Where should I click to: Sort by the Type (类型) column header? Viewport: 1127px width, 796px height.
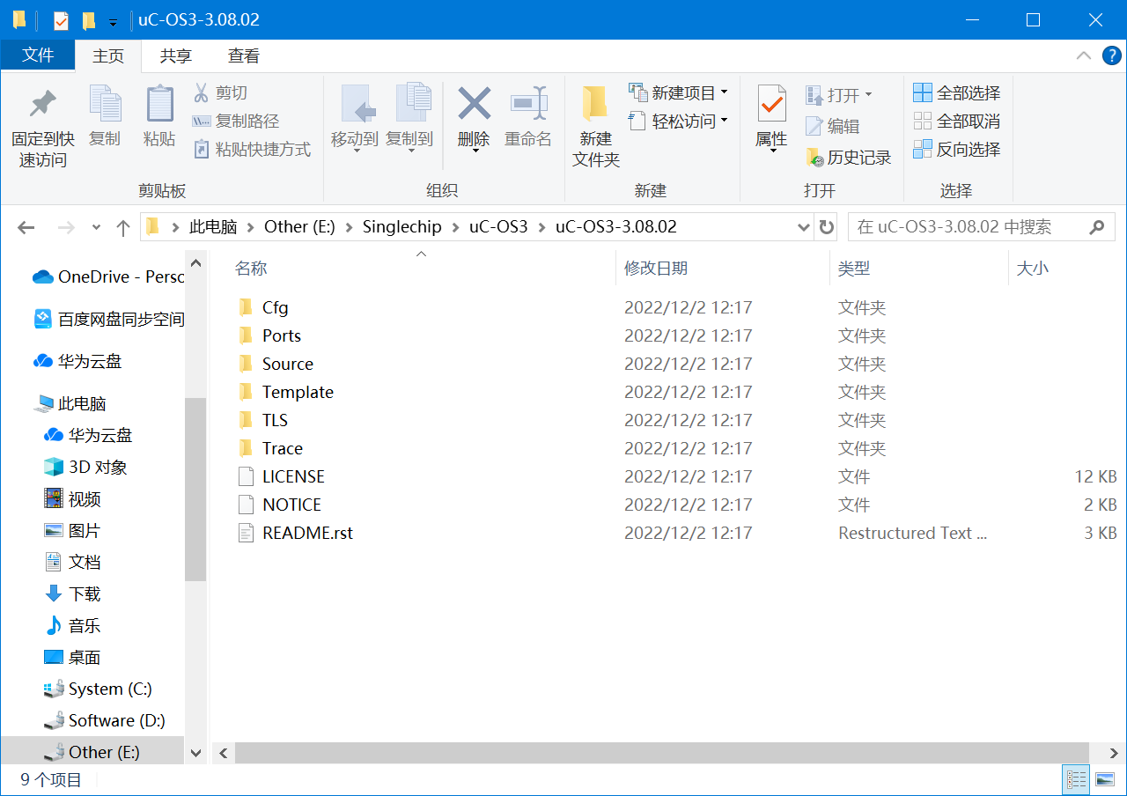(x=918, y=269)
